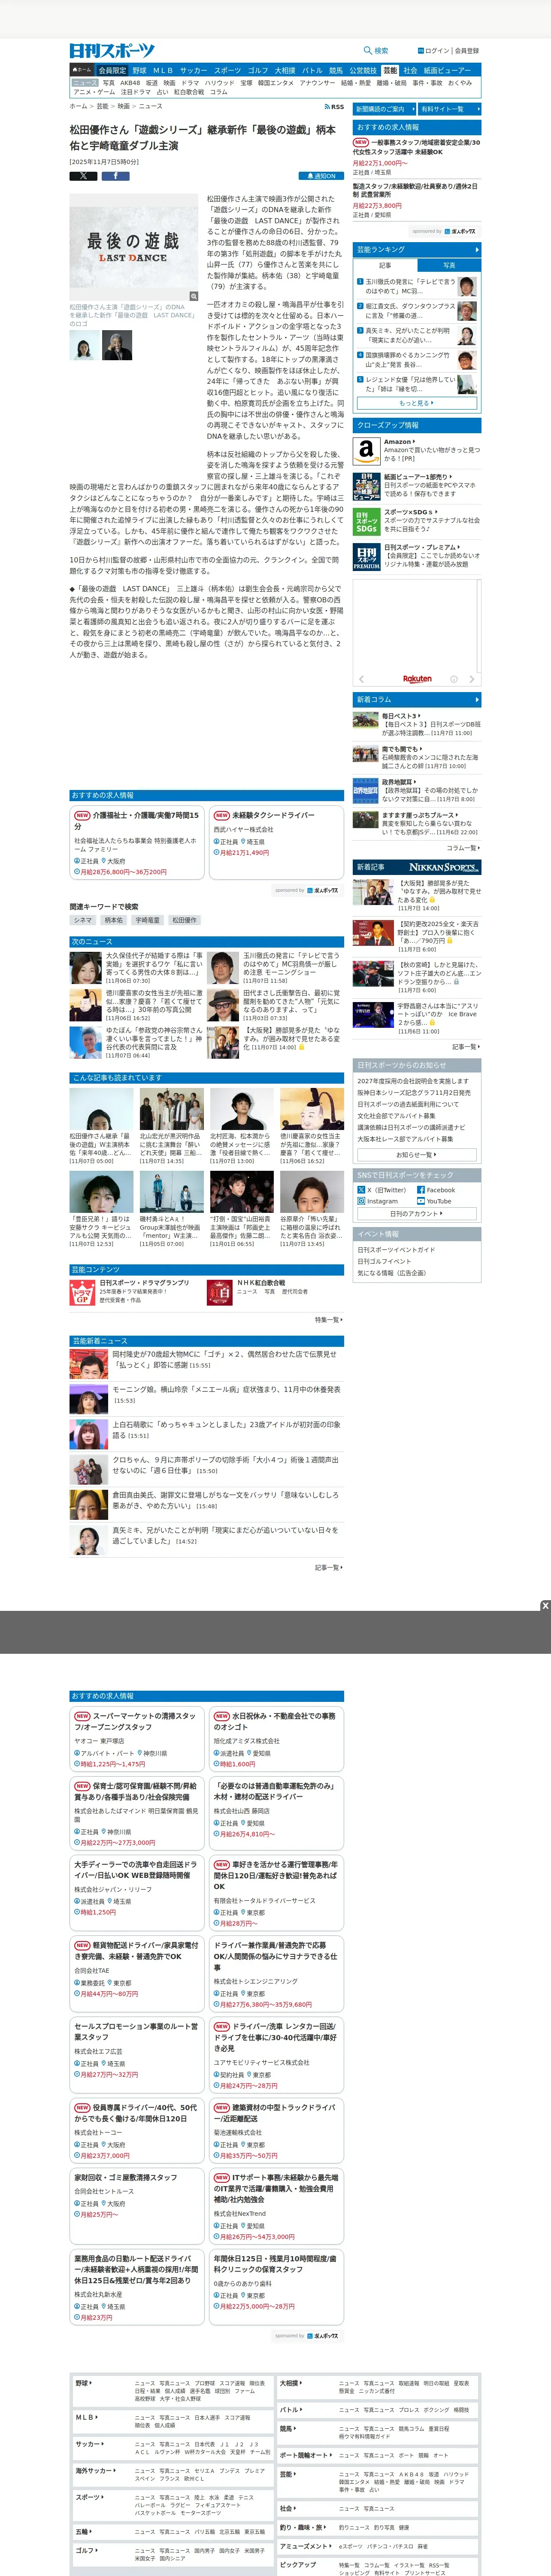Open the 介護福祉士 job listing card
The image size is (551, 2576).
click(137, 843)
